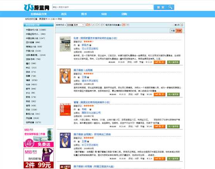Select the 作品集 category
This screenshot has width=215, height=169.
click(x=32, y=118)
